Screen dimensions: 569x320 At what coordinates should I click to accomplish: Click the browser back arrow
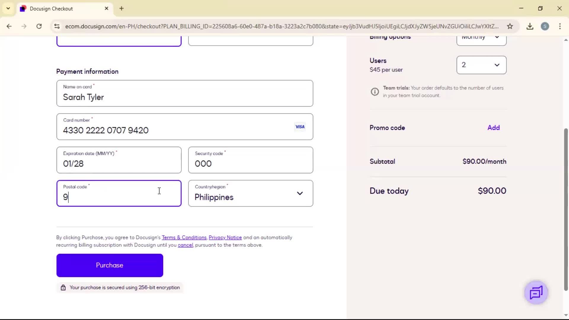(x=9, y=26)
